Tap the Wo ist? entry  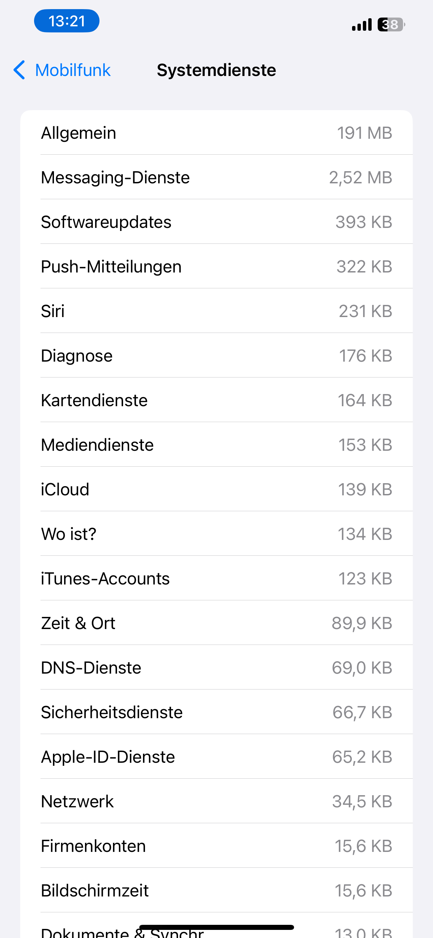[x=216, y=534]
